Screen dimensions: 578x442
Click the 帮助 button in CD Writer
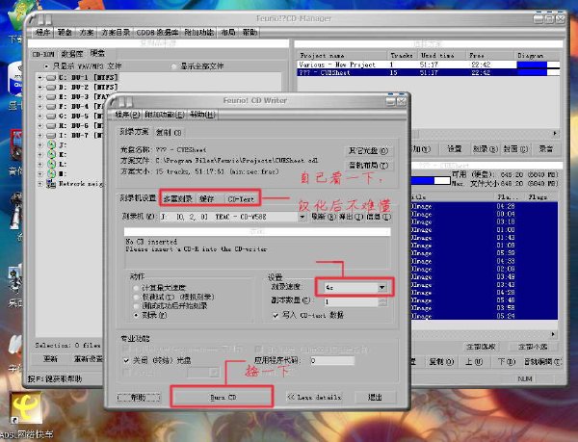pos(139,398)
